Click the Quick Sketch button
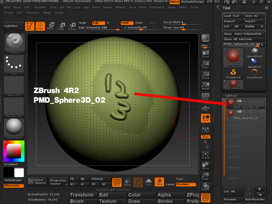Screen dimensions: 272x204 (37, 181)
